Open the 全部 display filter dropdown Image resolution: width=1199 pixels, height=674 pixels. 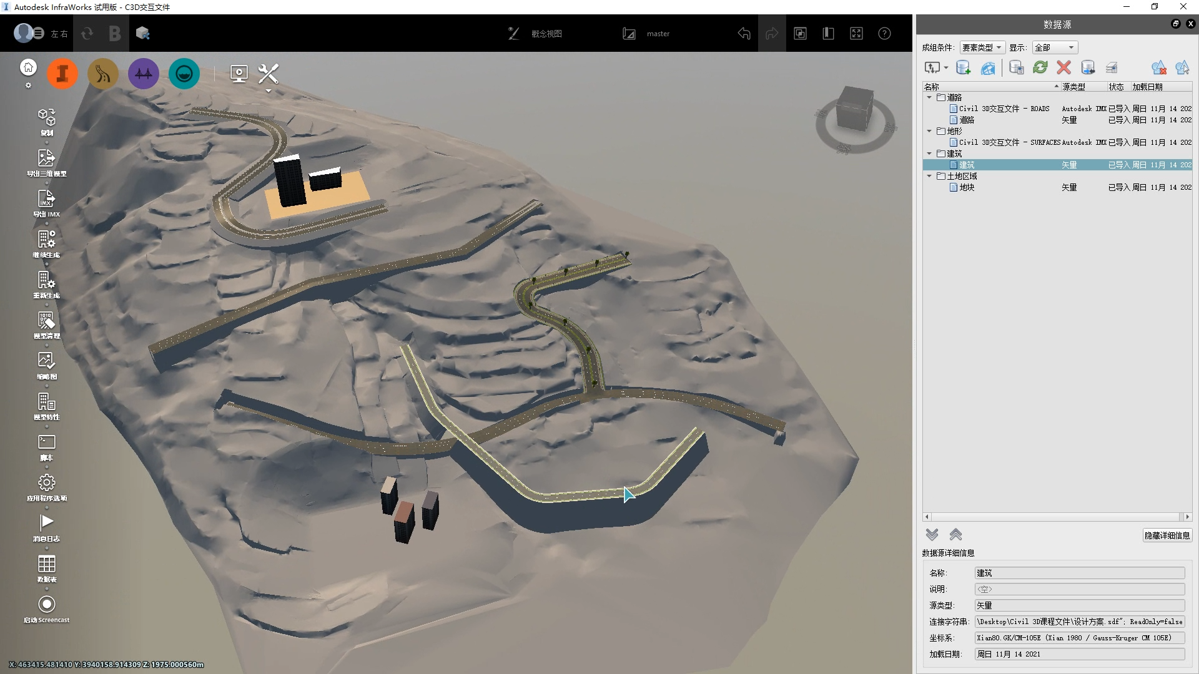coord(1055,47)
